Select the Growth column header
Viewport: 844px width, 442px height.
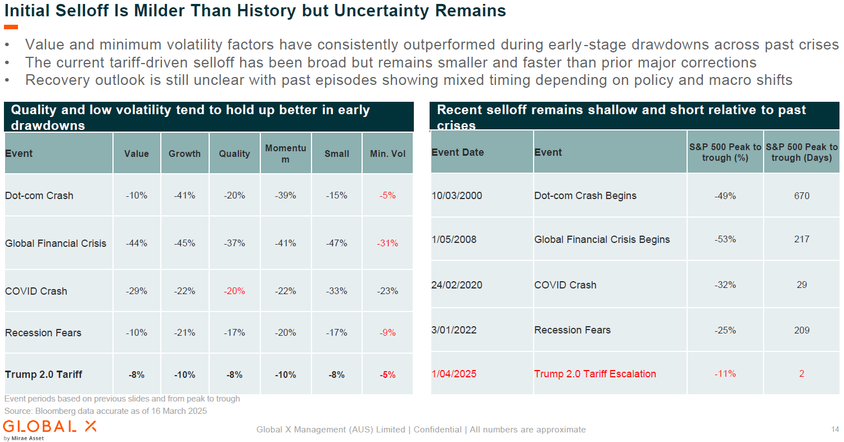[x=184, y=154]
